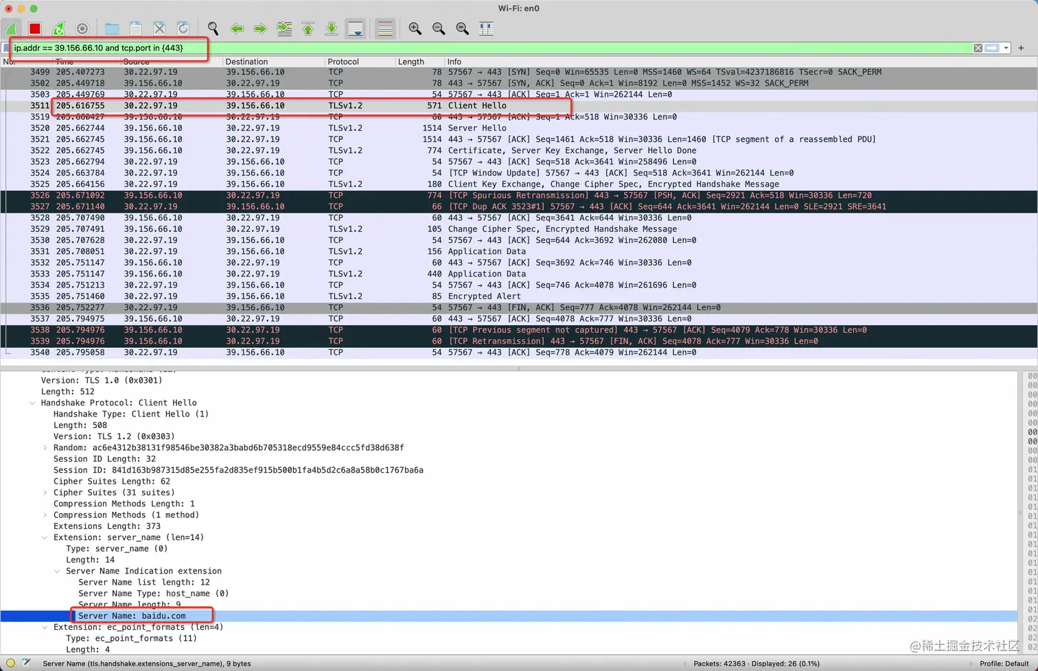Screen dimensions: 1038x671
Task: Collapse Extension: server_name (len=14)
Action: [x=45, y=537]
